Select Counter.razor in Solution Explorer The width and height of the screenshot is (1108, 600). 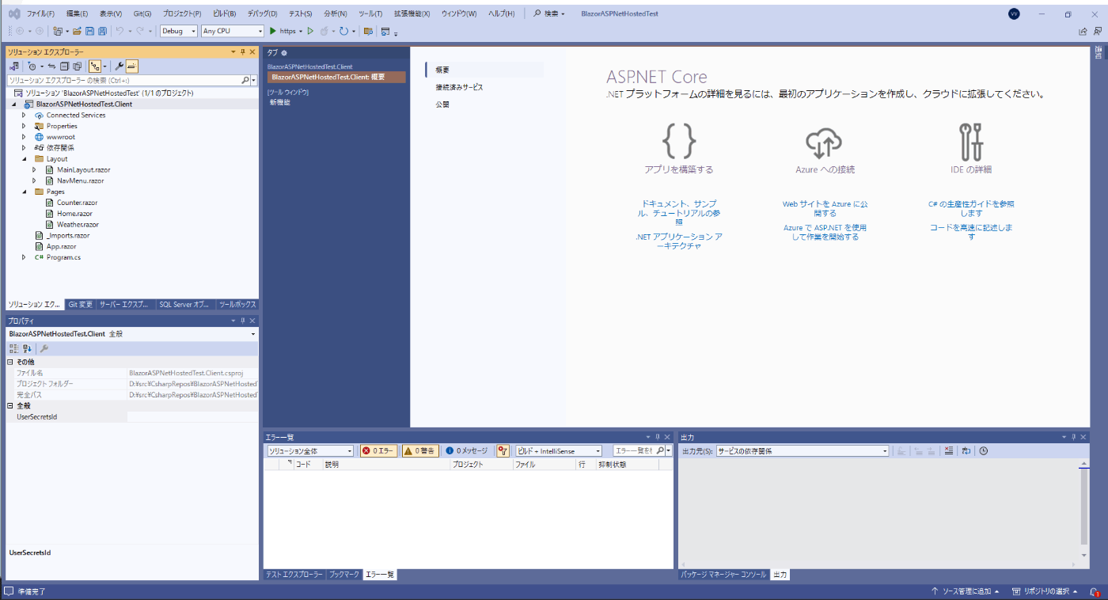tap(77, 203)
